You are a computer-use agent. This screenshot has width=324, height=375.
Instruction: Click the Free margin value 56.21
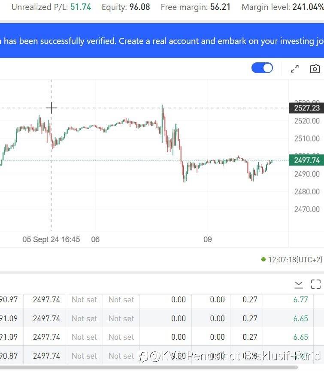click(220, 7)
